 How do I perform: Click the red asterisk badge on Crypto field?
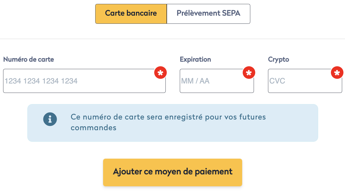point(337,73)
